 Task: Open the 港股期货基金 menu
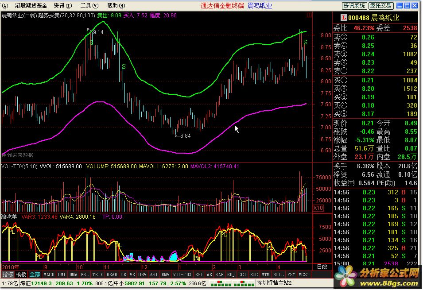click(x=31, y=6)
